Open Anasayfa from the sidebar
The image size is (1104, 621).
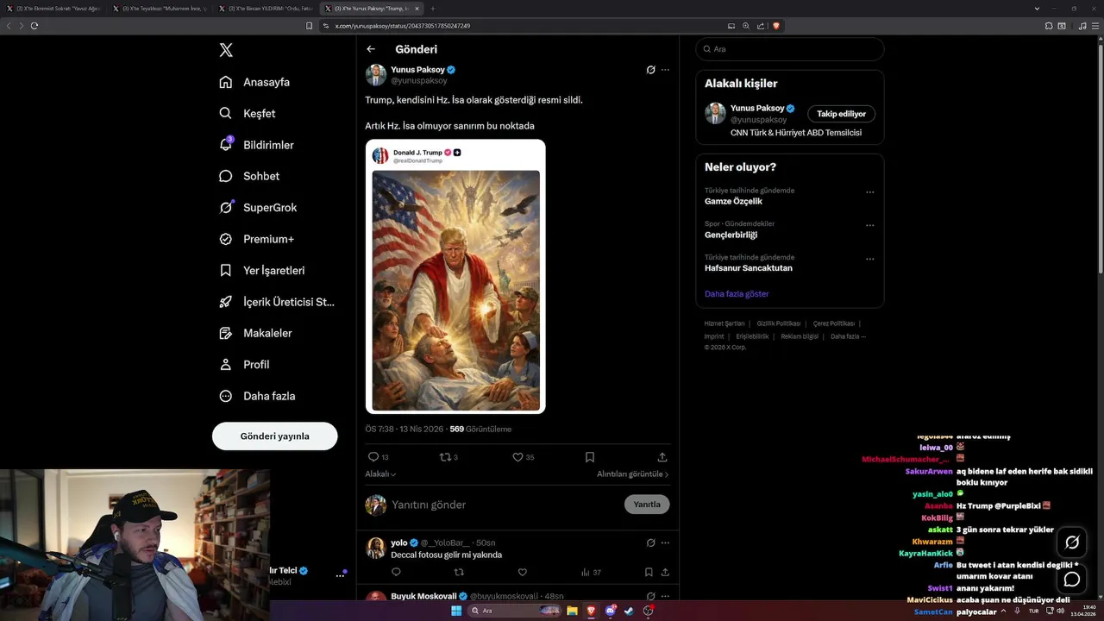click(x=254, y=82)
